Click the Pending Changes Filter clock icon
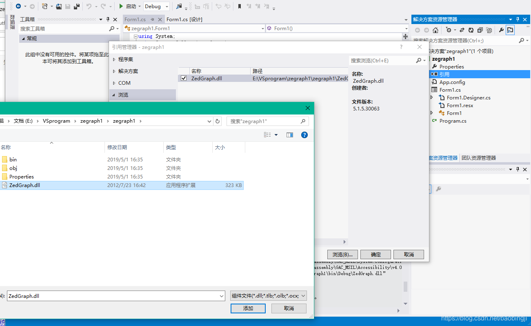The image size is (531, 326). pyautogui.click(x=449, y=30)
